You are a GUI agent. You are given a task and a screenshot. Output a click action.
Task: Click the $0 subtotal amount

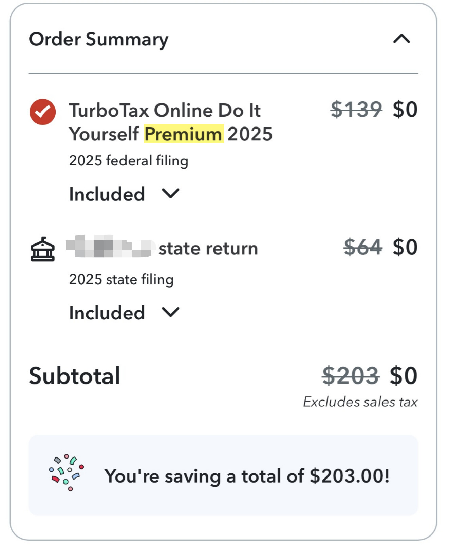point(404,376)
